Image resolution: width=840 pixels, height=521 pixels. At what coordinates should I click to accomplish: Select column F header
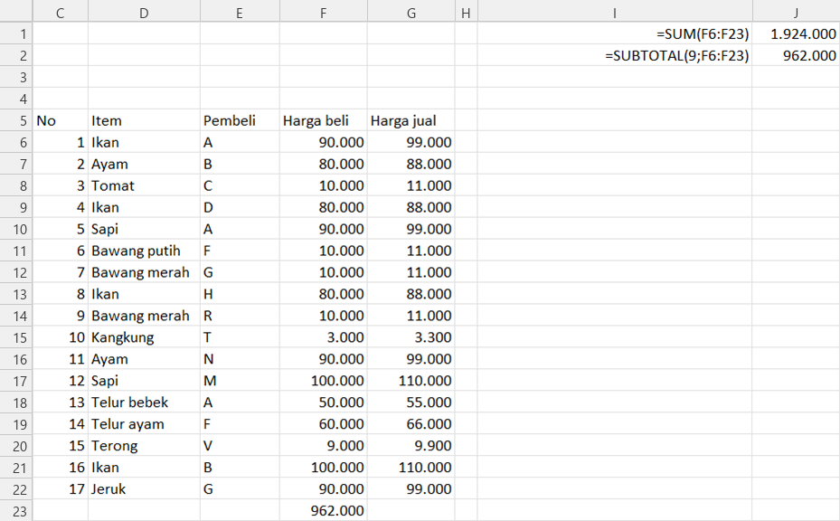click(324, 13)
